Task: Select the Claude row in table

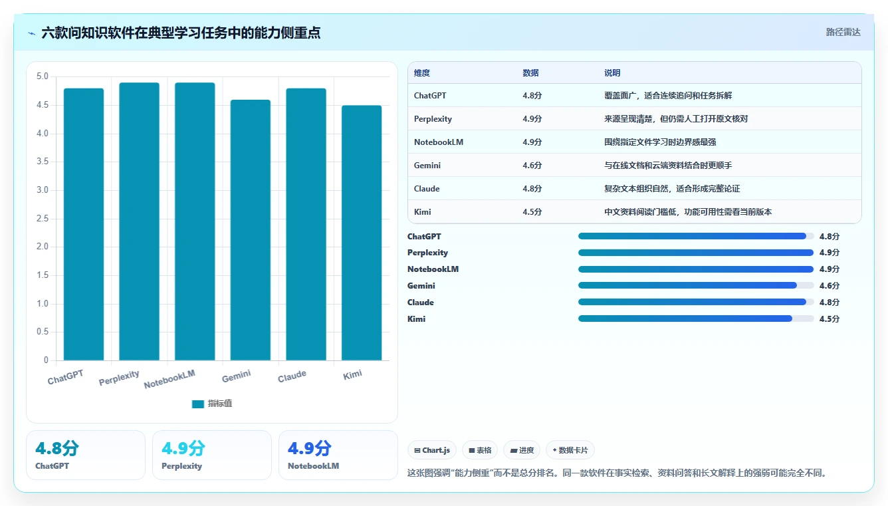Action: coord(635,189)
